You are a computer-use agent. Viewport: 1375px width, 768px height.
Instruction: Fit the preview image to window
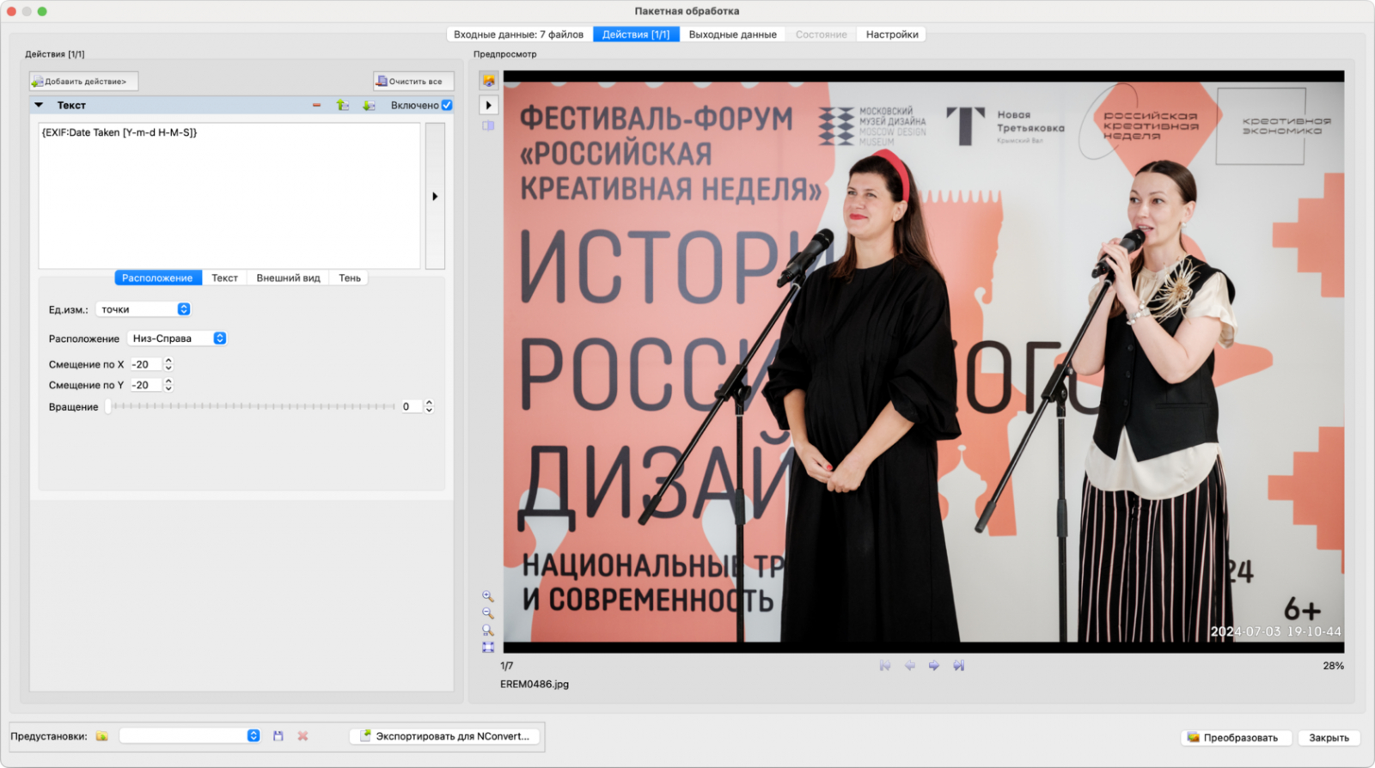coord(488,648)
